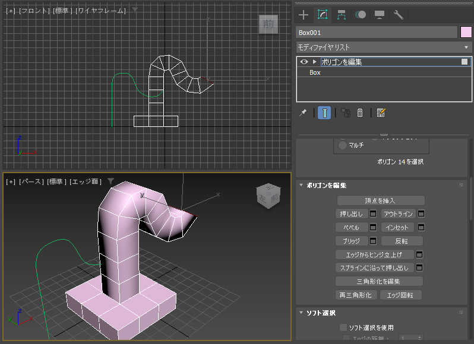
Task: Open front viewport [+] menu
Action: tap(11, 11)
